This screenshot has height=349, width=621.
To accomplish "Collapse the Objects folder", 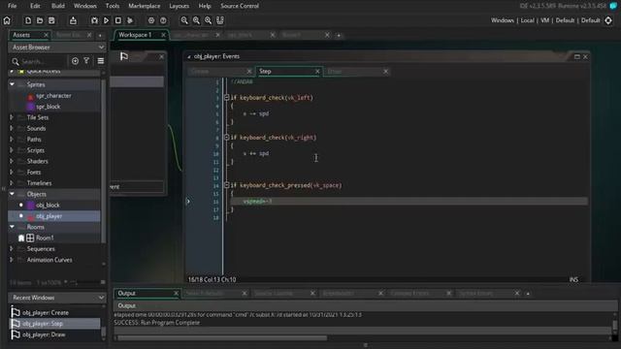I will point(12,194).
